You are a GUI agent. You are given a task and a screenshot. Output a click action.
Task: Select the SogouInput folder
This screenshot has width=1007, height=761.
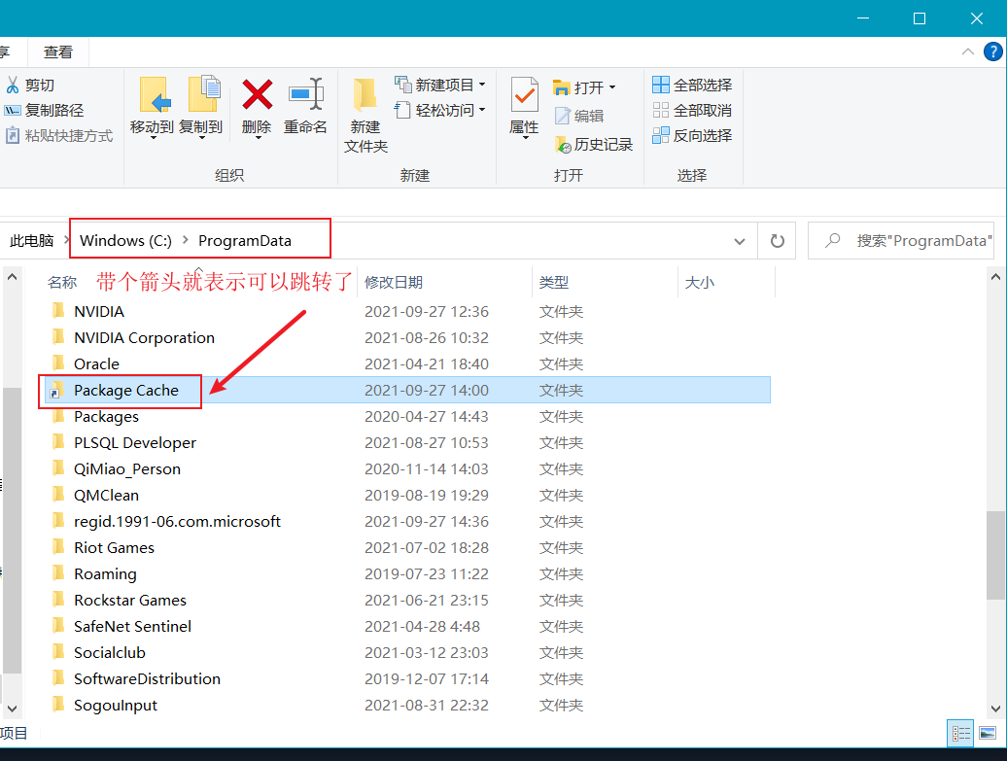click(x=116, y=706)
